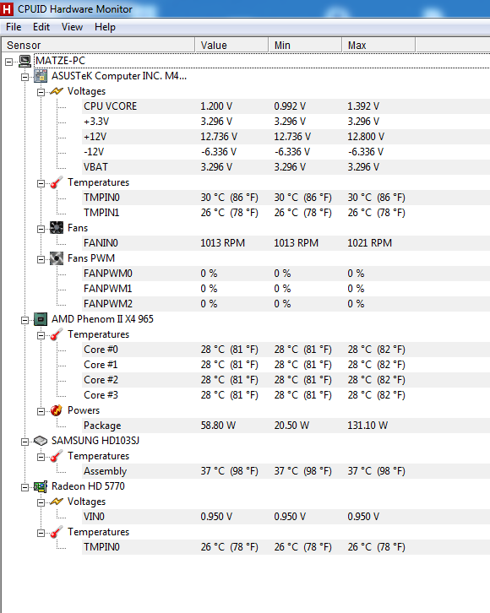Click the Radeon HD 5770 graphics card icon
490x613 pixels.
coord(41,486)
